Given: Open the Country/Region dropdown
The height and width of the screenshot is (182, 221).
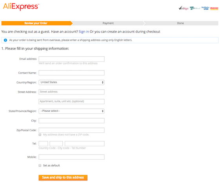Looking at the screenshot, I should click(x=71, y=82).
